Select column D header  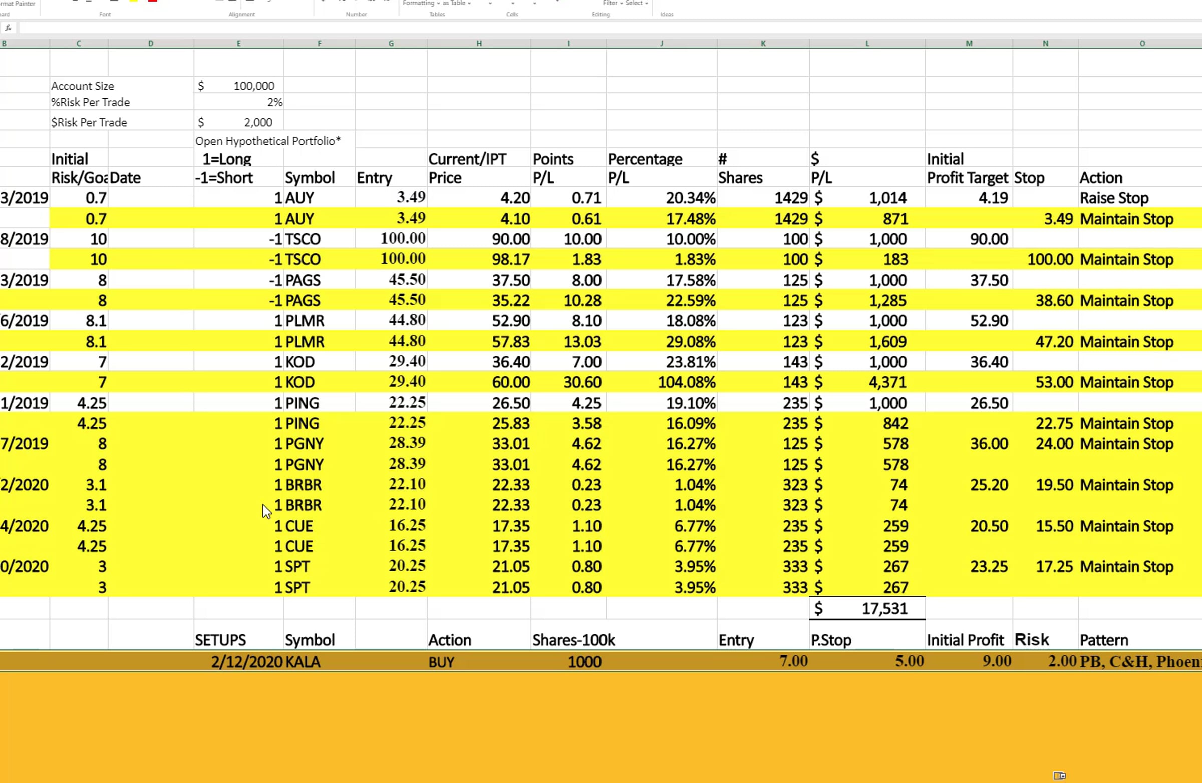[151, 44]
